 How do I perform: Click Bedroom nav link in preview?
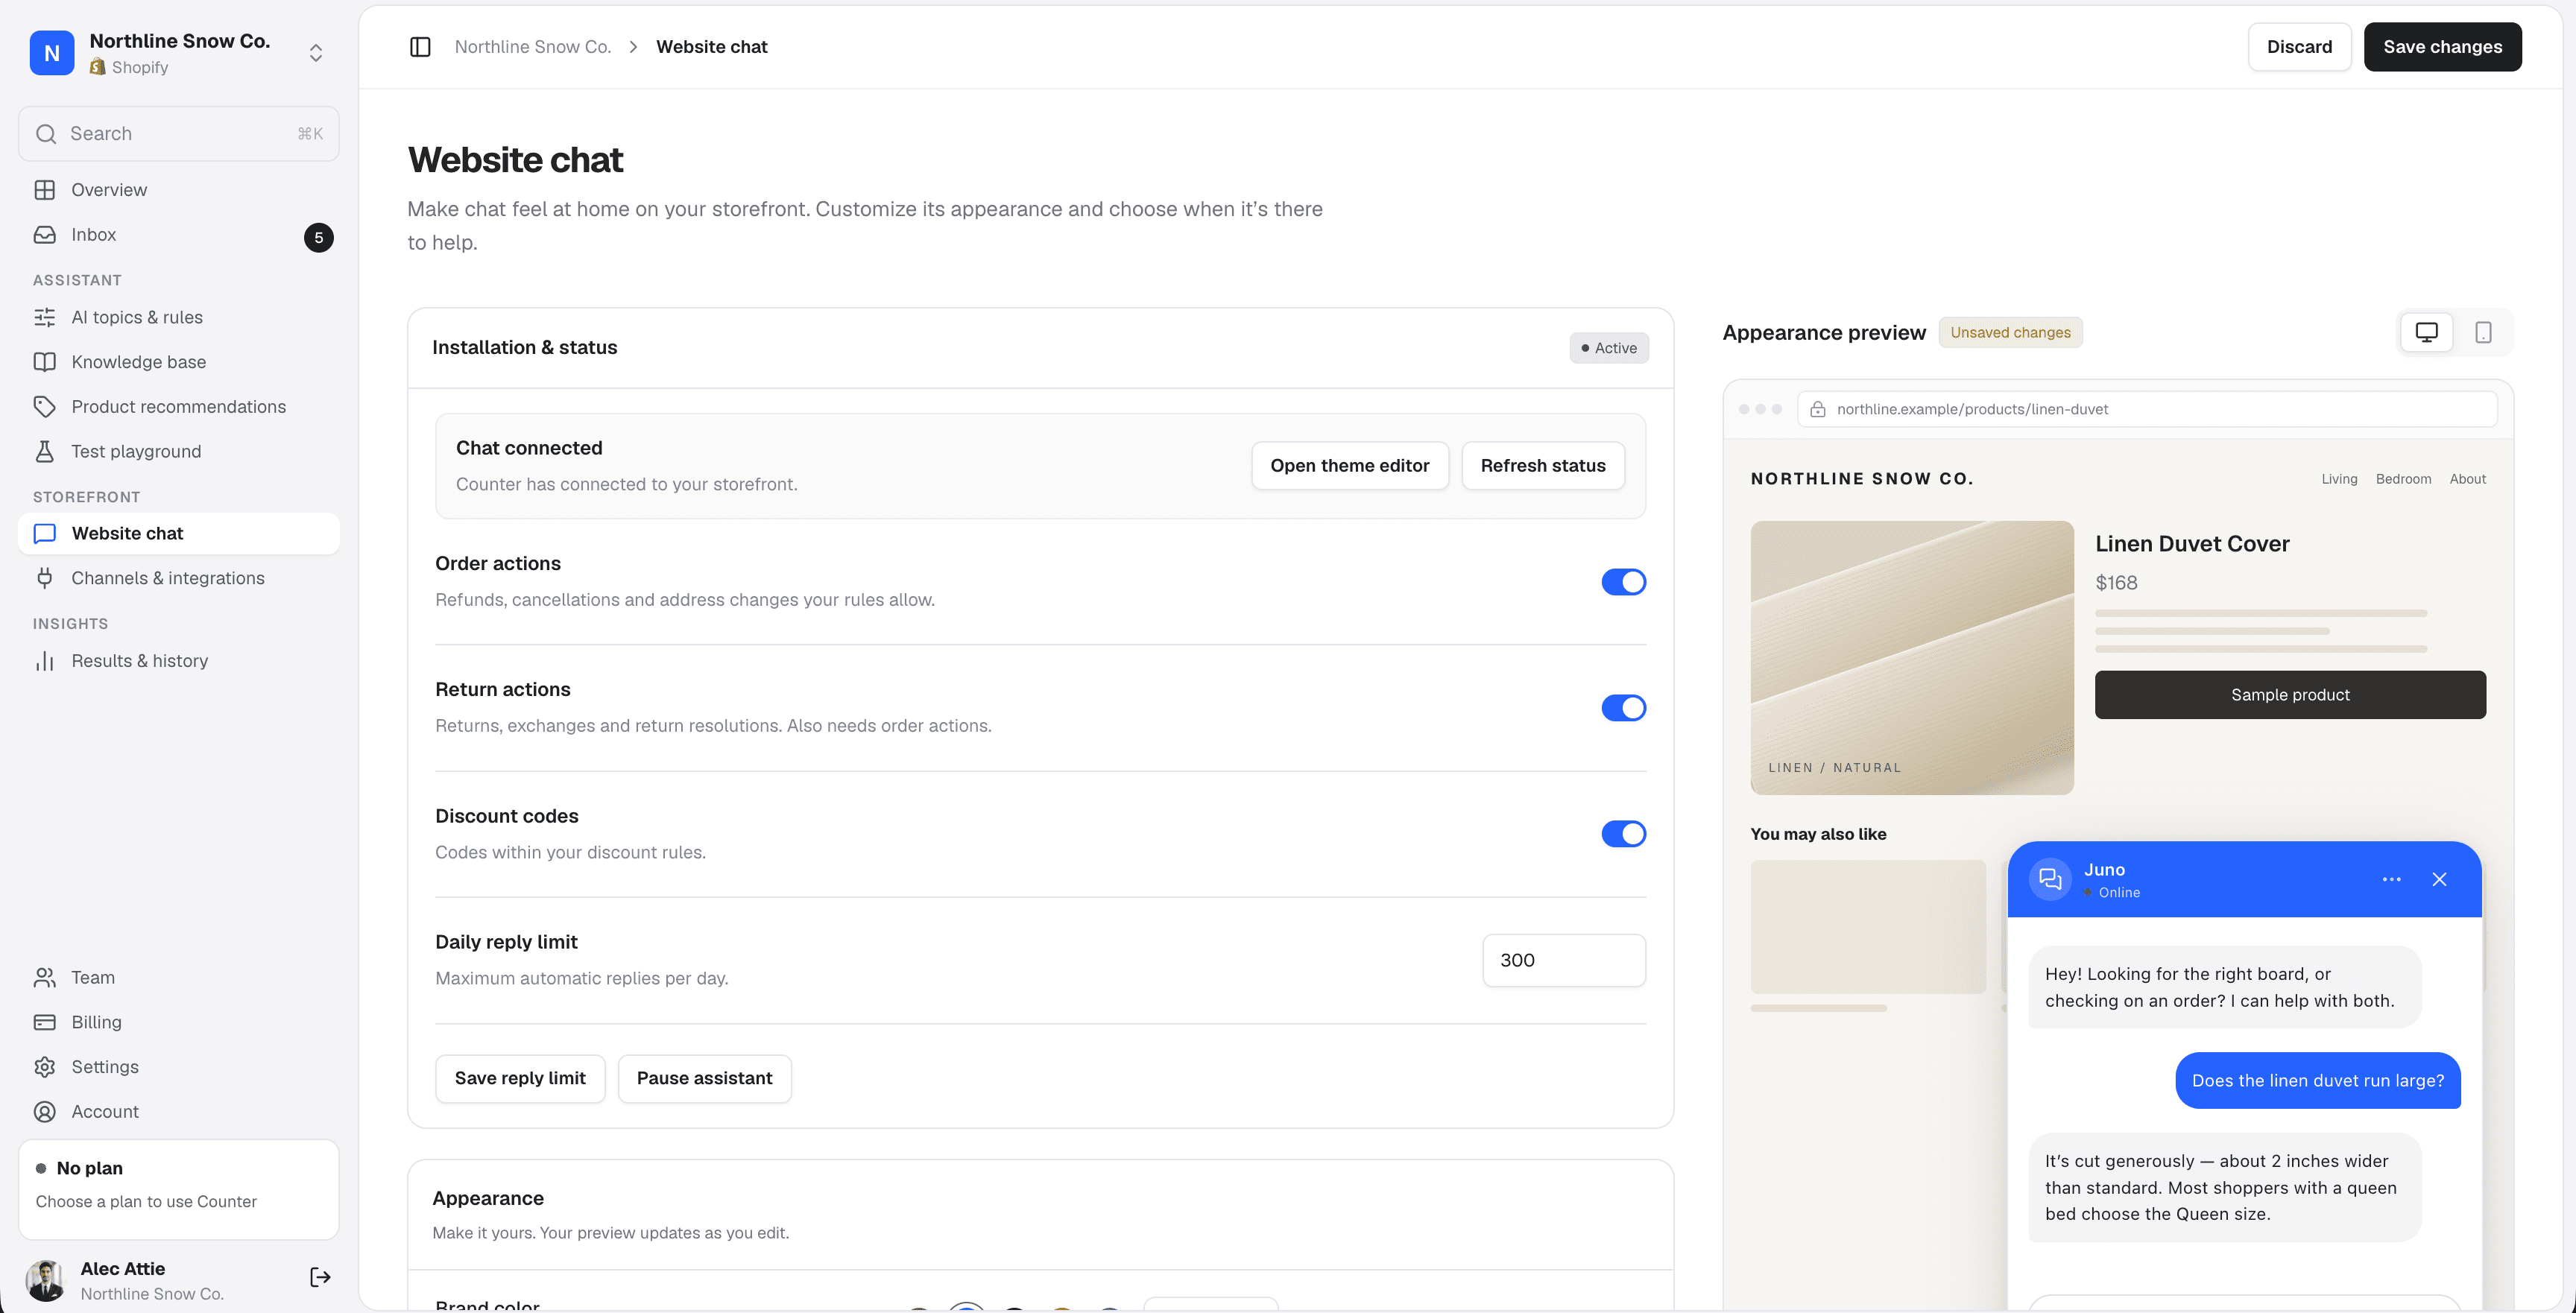2403,479
